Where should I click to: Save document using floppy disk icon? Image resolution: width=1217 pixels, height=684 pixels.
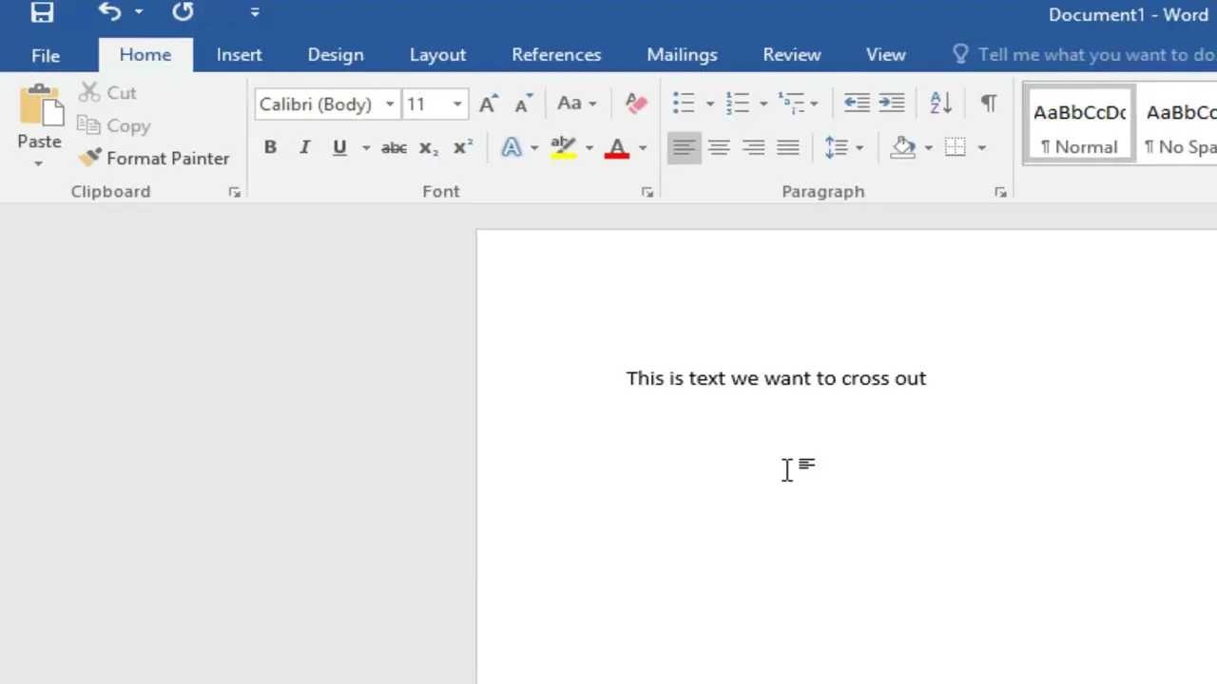pyautogui.click(x=42, y=13)
